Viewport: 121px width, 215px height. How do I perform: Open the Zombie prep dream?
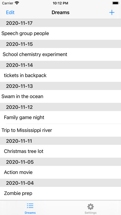point(60,193)
